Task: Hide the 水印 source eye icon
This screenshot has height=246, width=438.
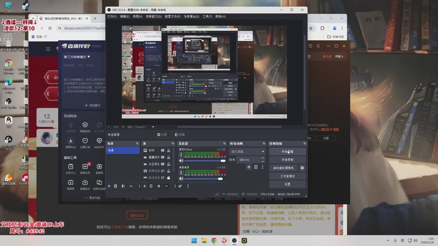Action: pyautogui.click(x=163, y=150)
